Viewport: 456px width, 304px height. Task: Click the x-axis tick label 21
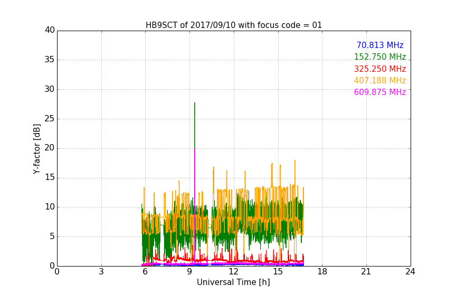coord(366,272)
